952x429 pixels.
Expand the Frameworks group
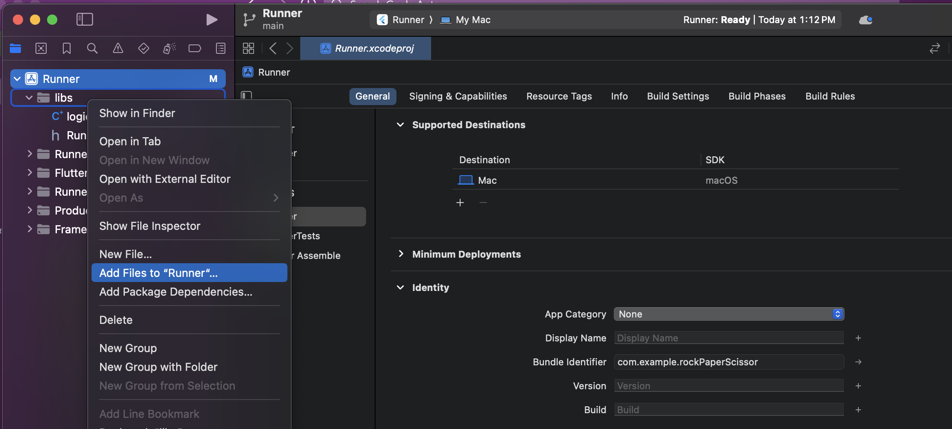30,229
